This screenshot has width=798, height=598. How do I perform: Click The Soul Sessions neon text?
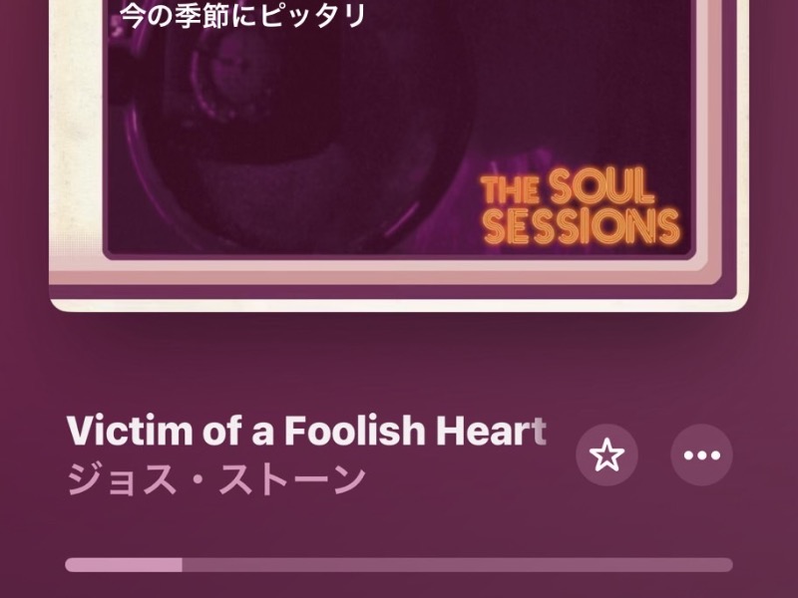pyautogui.click(x=580, y=206)
